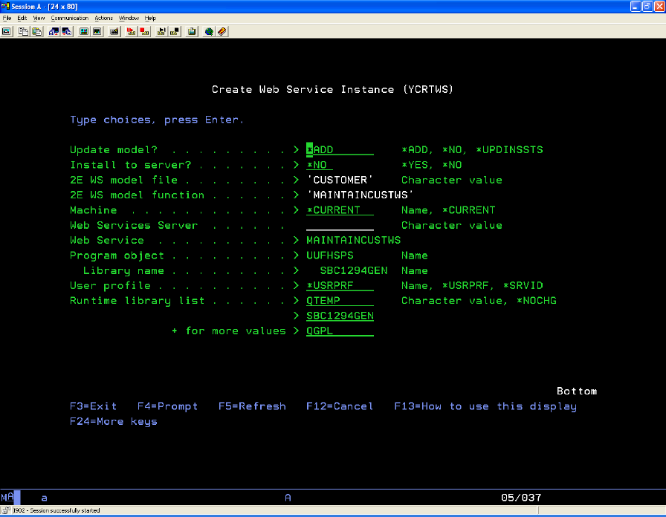666x517 pixels.
Task: Click the Receive File from Host icon
Action: (67, 31)
